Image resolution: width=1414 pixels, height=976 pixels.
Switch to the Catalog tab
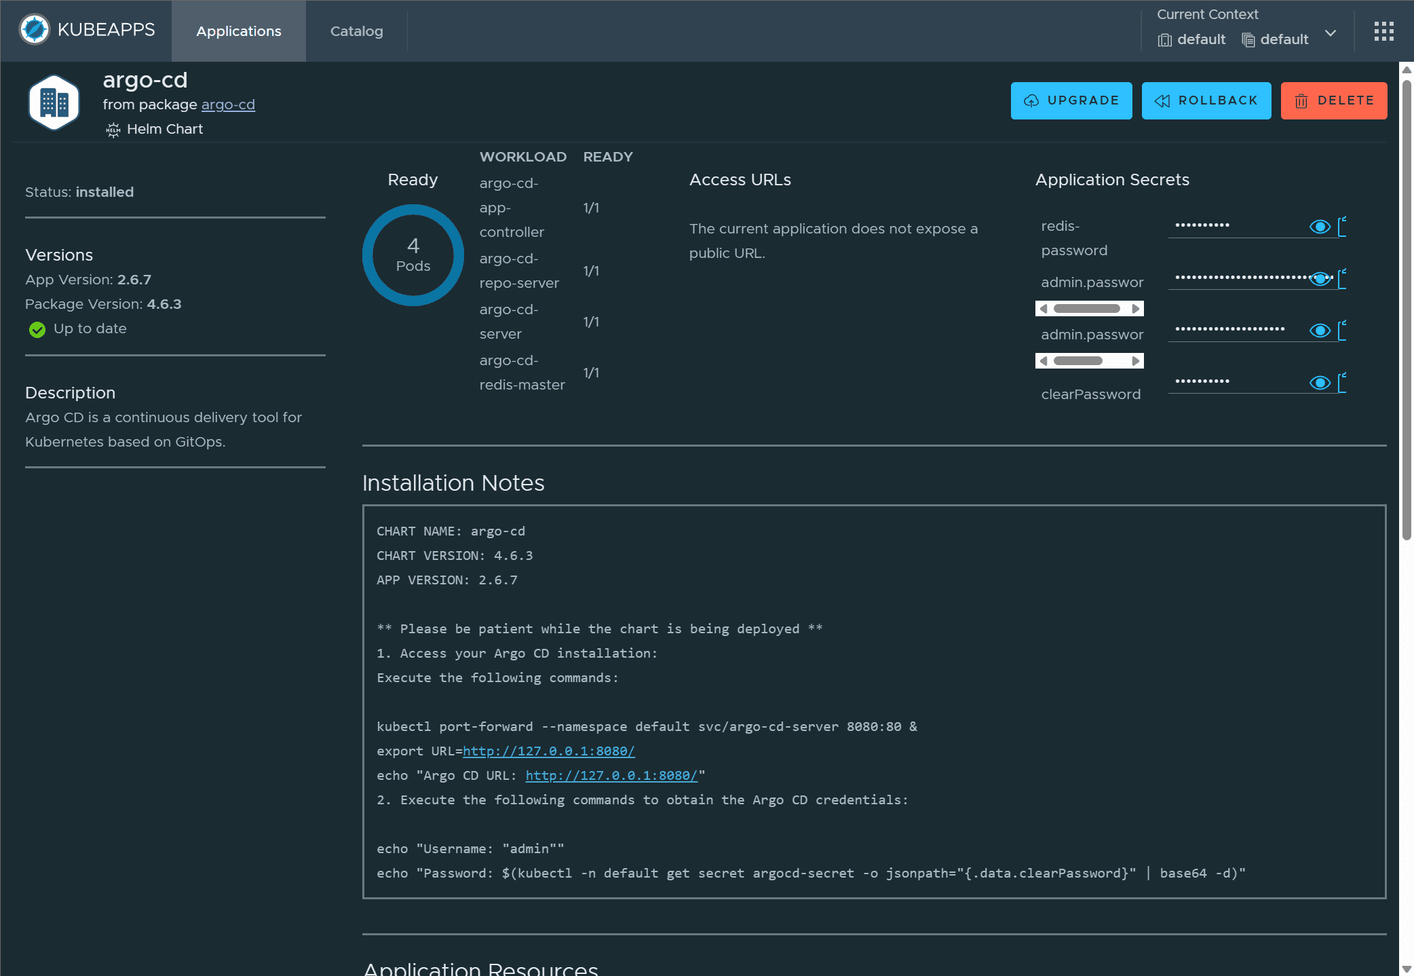pyautogui.click(x=356, y=31)
